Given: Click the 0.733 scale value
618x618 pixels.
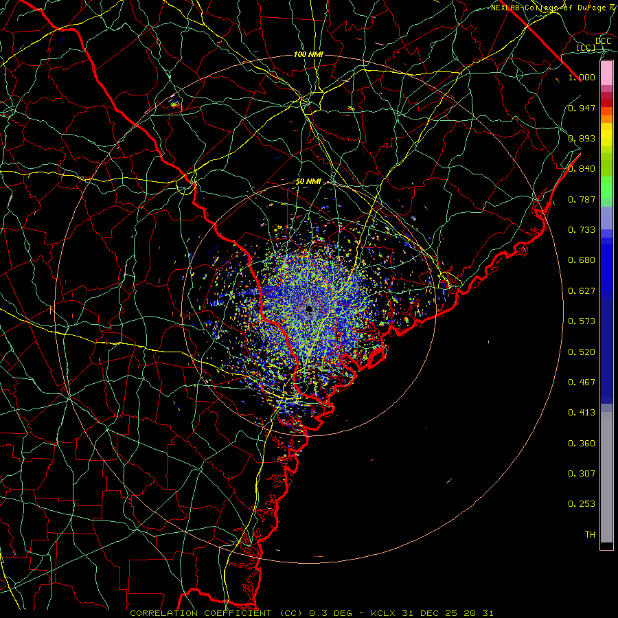Looking at the screenshot, I should (582, 229).
